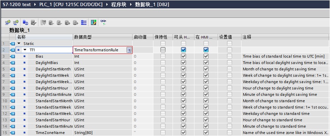This screenshot has height=136, width=330.
Task: Toggle the setpoint checkbox in Bias row
Action: (230, 56)
